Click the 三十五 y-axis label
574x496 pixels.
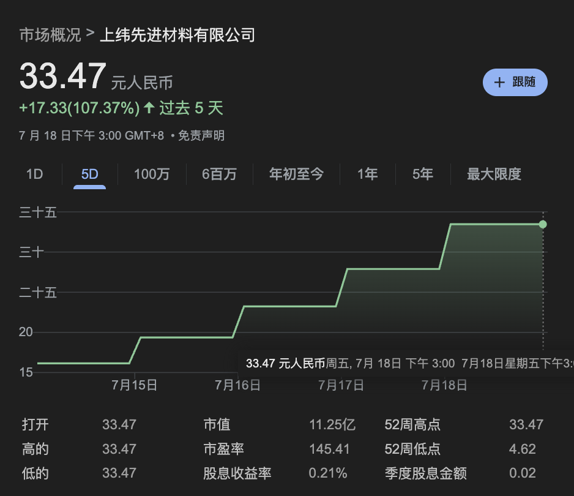pyautogui.click(x=38, y=212)
